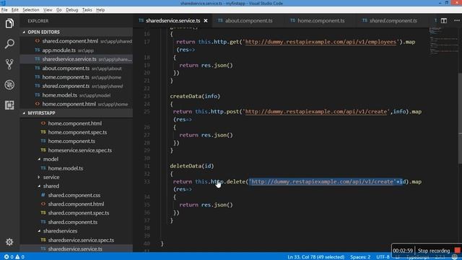Open home.component.html in MYFIRSTAPP tree
This screenshot has height=260, width=462.
click(x=77, y=123)
